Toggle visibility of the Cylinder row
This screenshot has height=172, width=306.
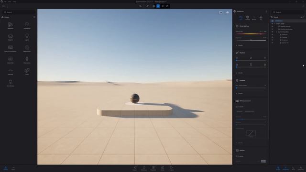pyautogui.click(x=273, y=37)
